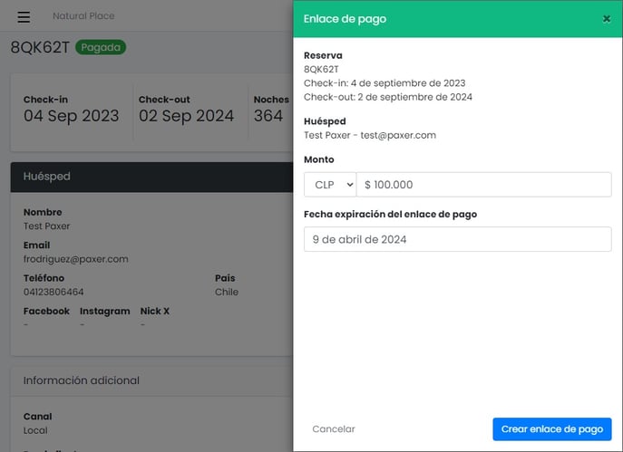Click the Enlace de pago panel title
The width and height of the screenshot is (623, 452).
click(345, 19)
